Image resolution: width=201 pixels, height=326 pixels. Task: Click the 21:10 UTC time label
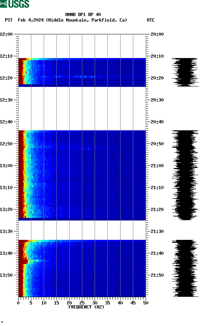pyautogui.click(x=157, y=188)
